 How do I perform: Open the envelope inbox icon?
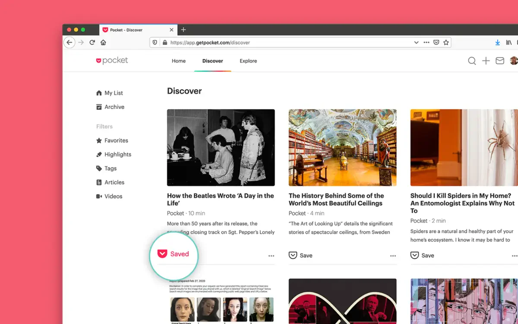pos(500,61)
